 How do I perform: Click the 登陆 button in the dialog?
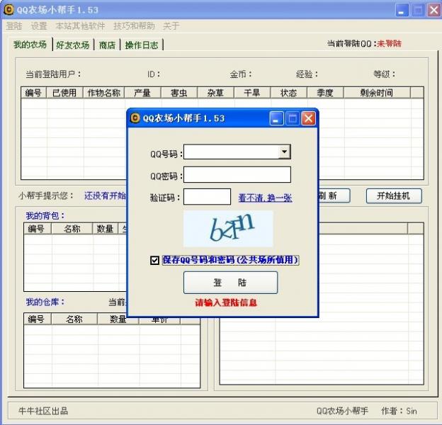pyautogui.click(x=230, y=283)
